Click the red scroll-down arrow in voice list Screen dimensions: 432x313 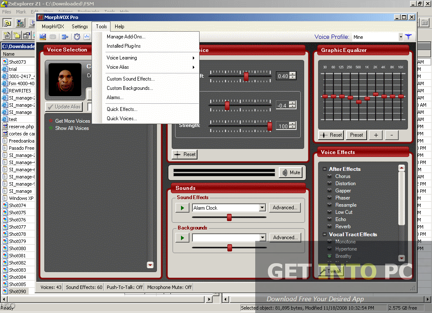[x=150, y=265]
